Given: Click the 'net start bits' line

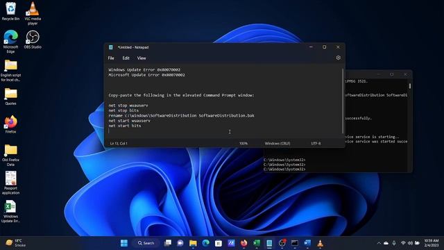Looking at the screenshot, I should pyautogui.click(x=125, y=126).
